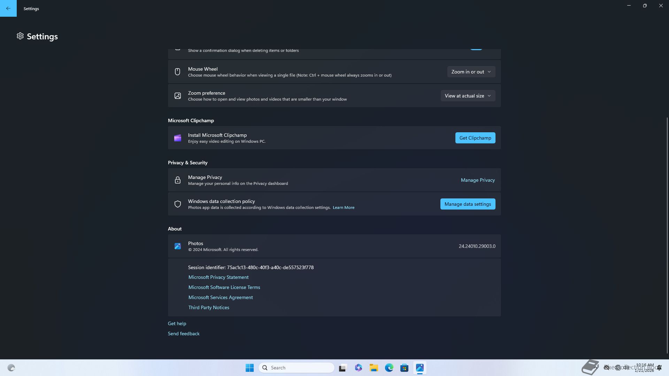
Task: Click Get Clipchamp button
Action: click(475, 138)
